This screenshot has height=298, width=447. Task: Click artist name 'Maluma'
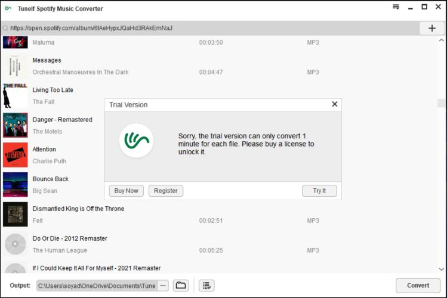coord(44,42)
